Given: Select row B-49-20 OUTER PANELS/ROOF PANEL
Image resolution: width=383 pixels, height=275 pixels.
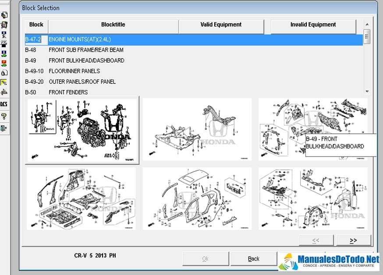Looking at the screenshot, I should [x=194, y=82].
